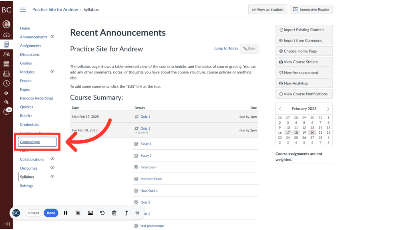Go to next month on the calendar chevron
The width and height of the screenshot is (410, 230).
coord(328,108)
